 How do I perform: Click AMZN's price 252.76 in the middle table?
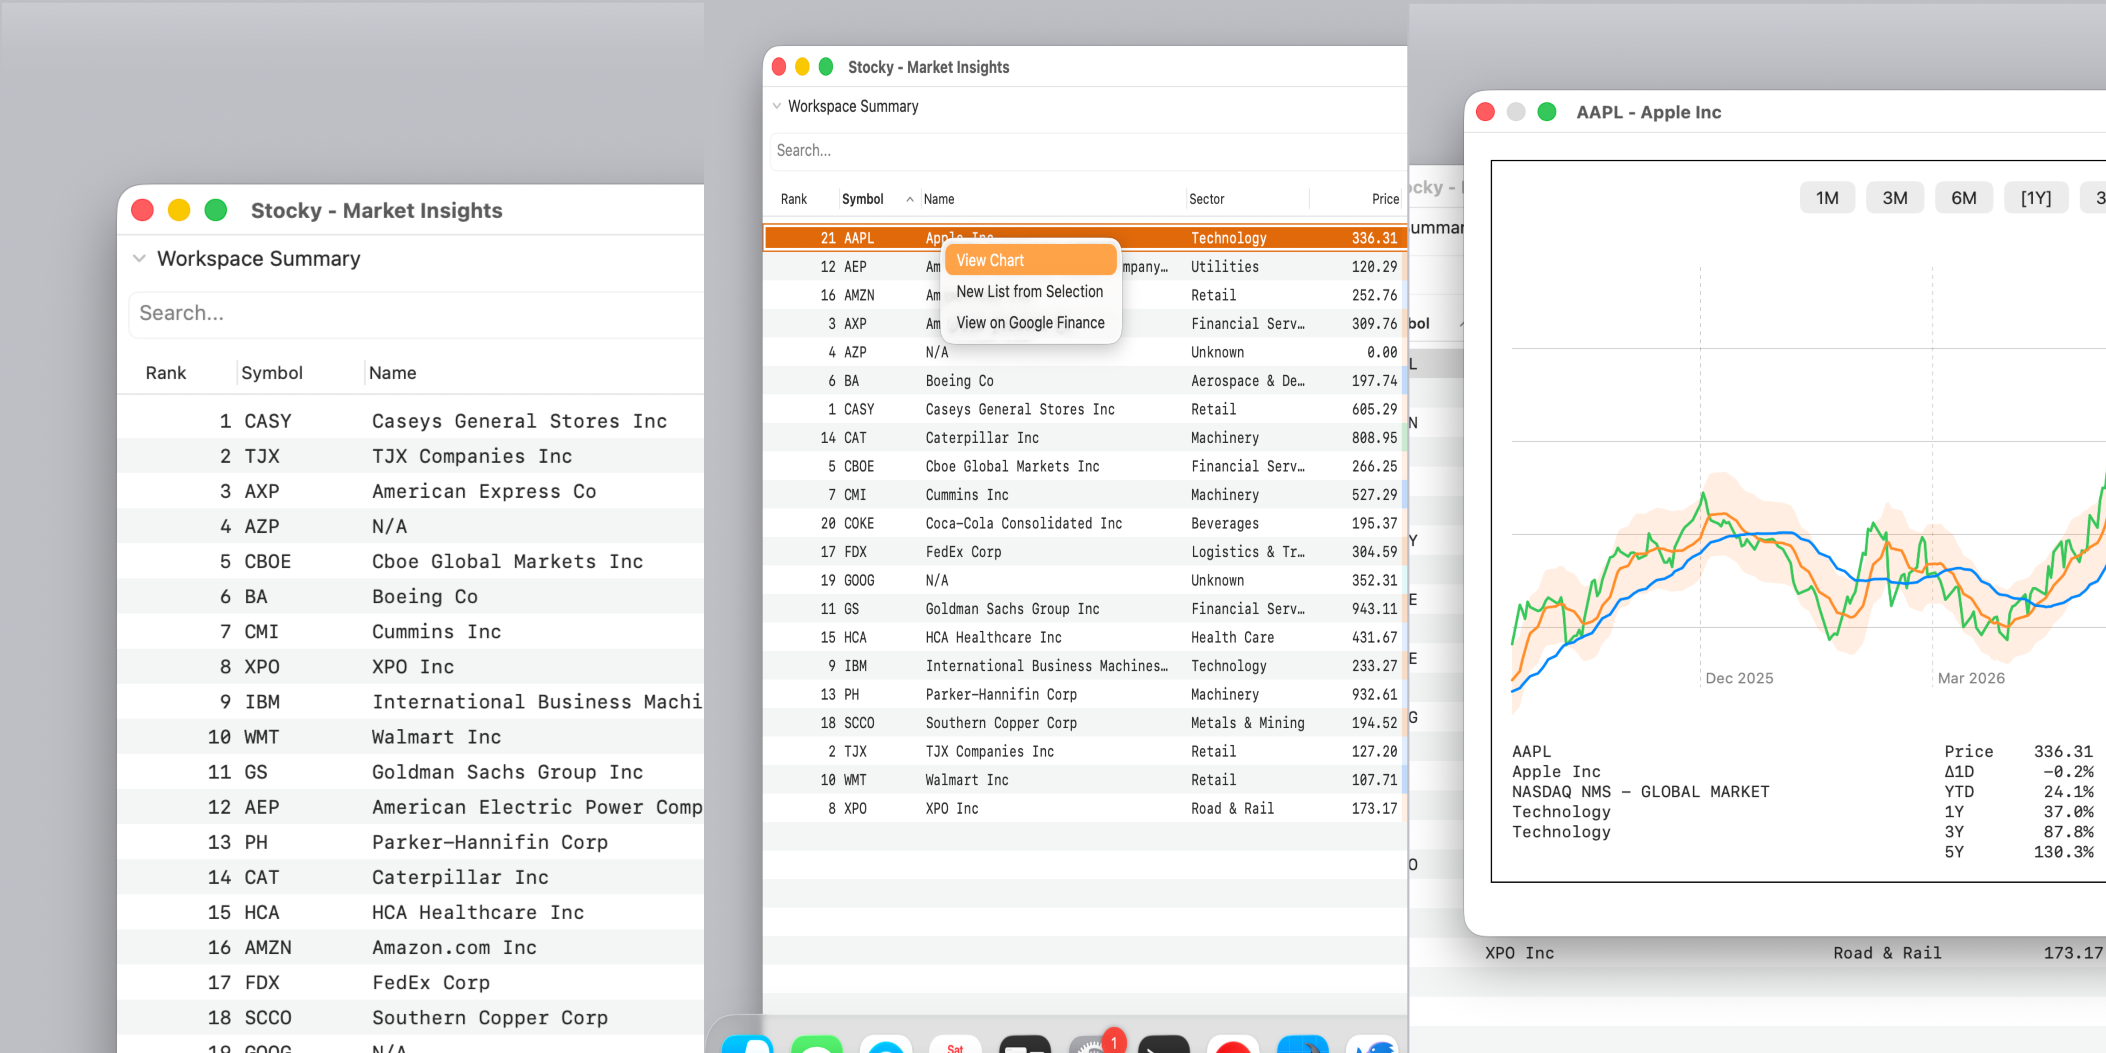coord(1374,295)
